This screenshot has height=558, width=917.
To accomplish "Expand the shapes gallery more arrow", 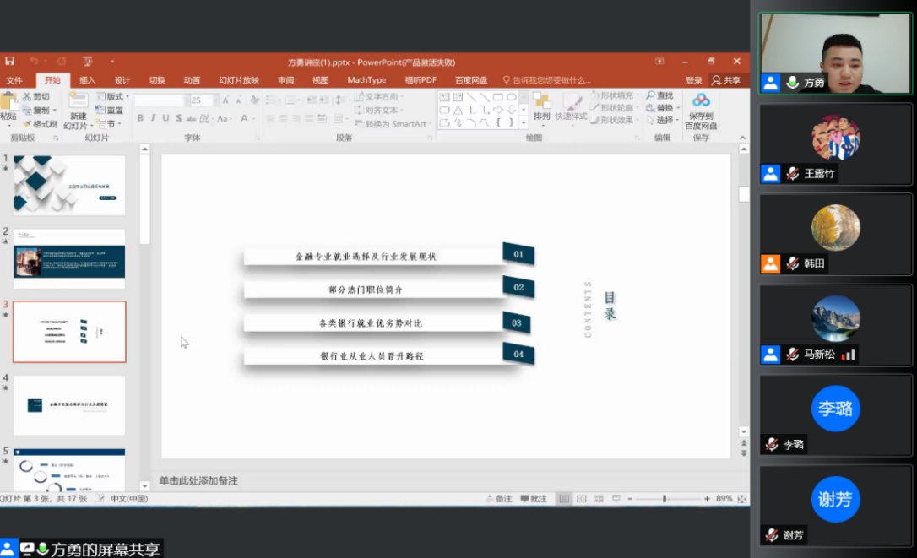I will pyautogui.click(x=524, y=122).
